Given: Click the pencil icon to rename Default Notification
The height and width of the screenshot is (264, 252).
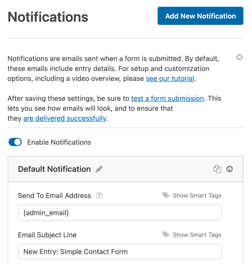Looking at the screenshot, I should pos(99,169).
